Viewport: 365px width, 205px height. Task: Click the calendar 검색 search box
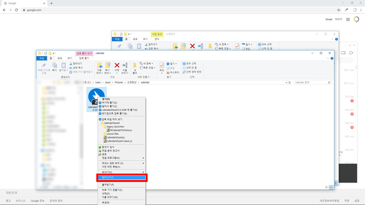[312, 82]
